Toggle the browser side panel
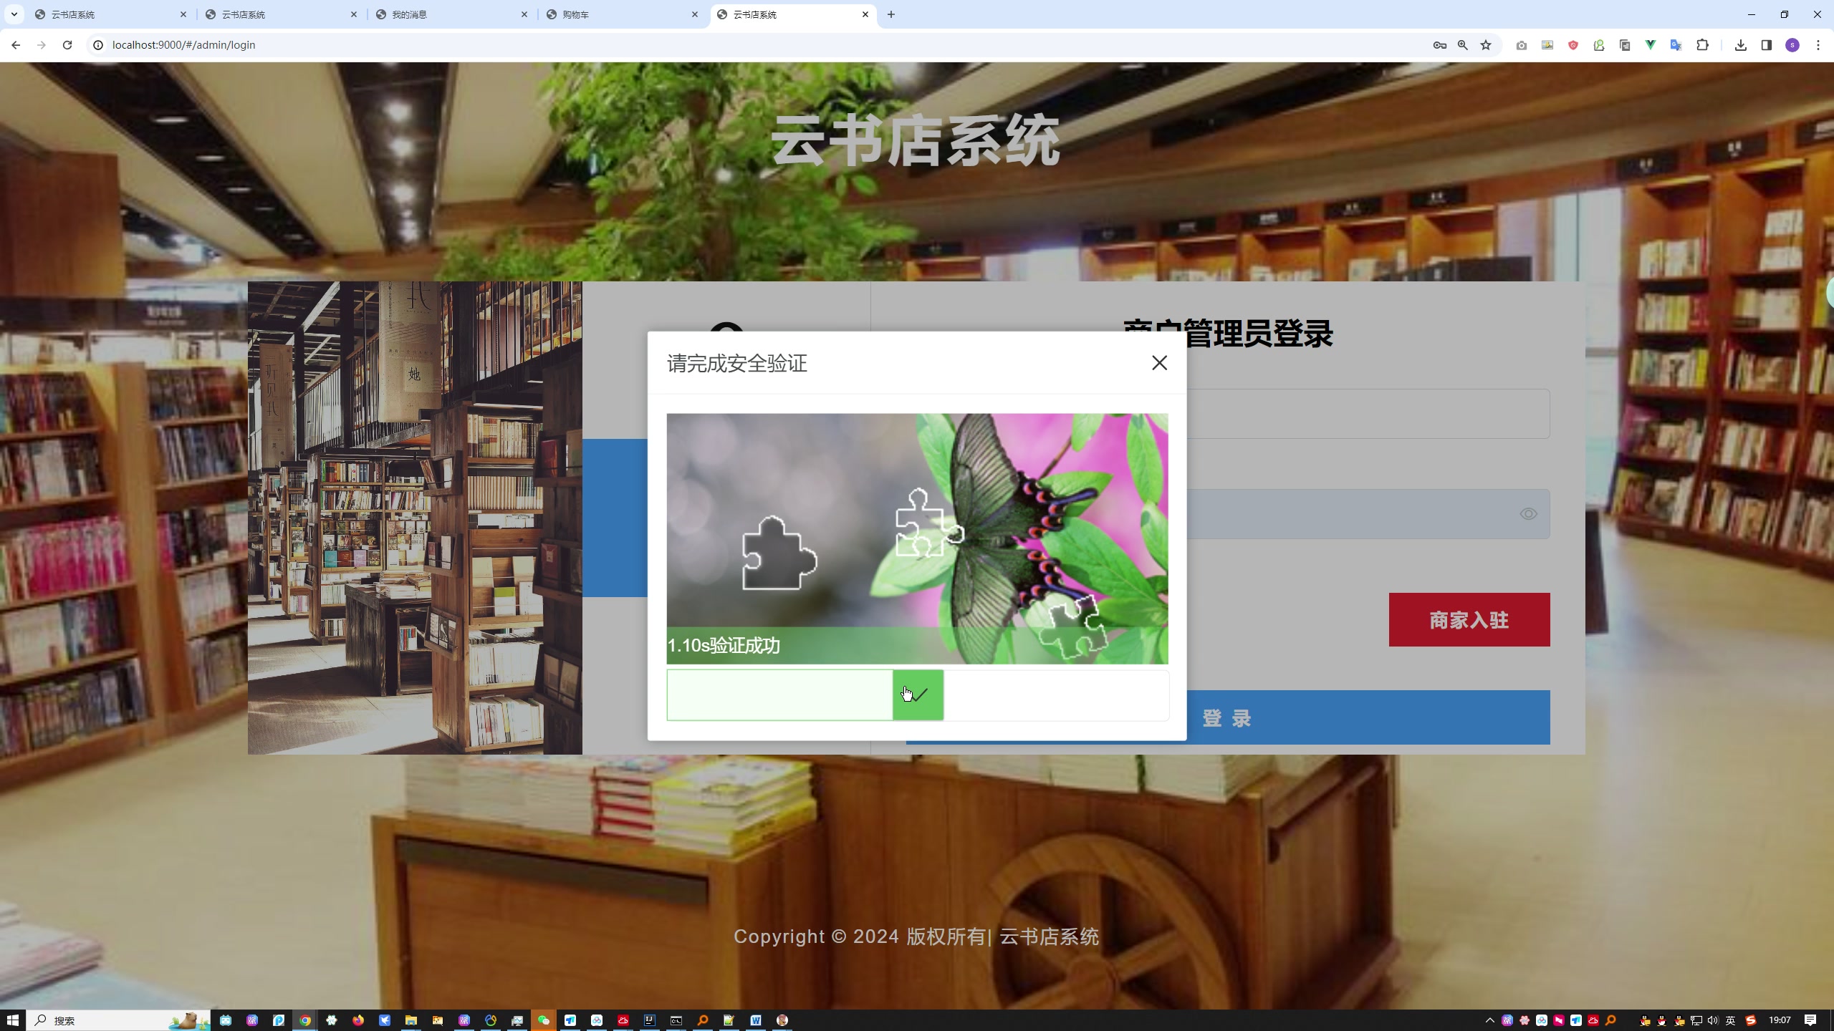1834x1031 pixels. pos(1767,45)
